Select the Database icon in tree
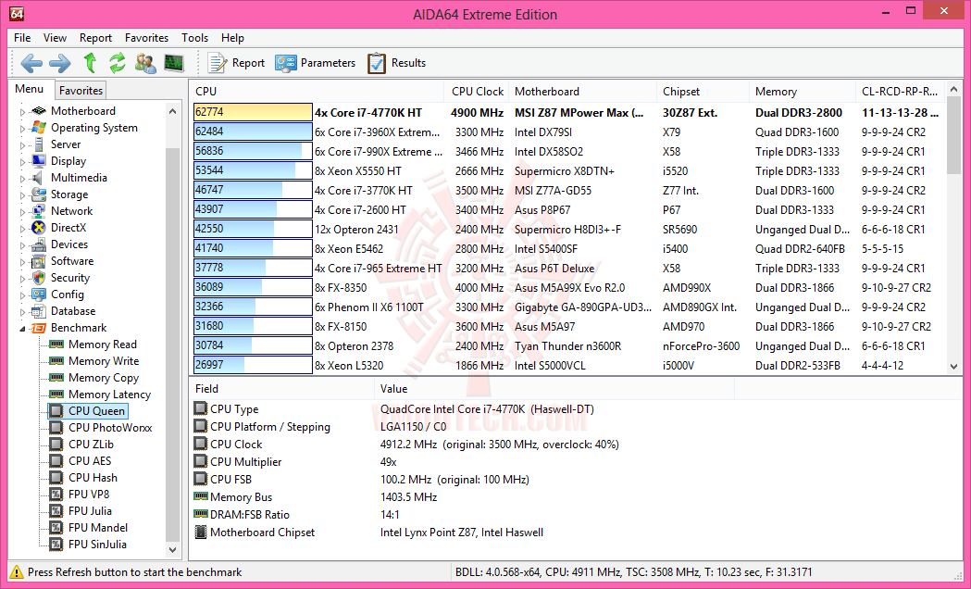 pyautogui.click(x=39, y=311)
